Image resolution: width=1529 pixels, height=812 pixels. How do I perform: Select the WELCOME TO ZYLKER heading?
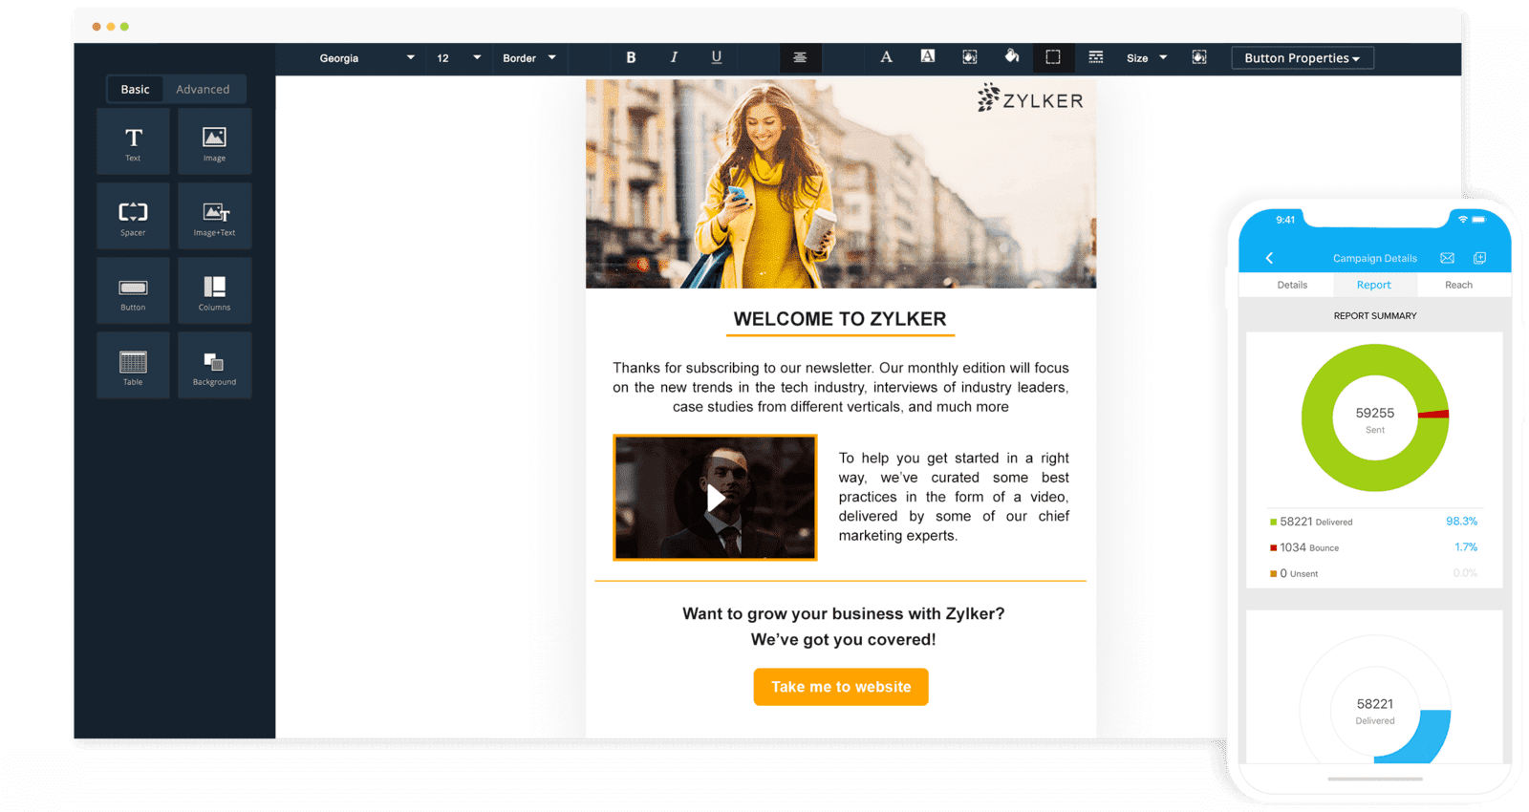tap(840, 319)
